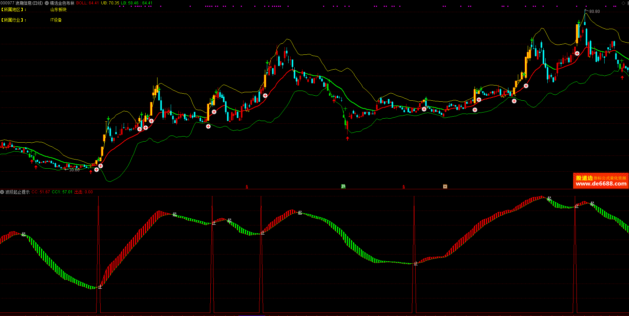Click the 出击 0.00 indicator value
Viewport: 629px width, 316px height.
tap(83, 192)
